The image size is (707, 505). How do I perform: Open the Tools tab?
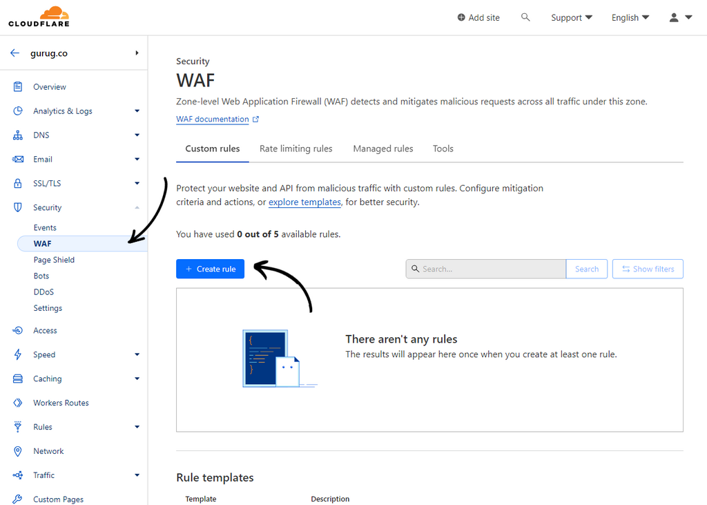point(443,149)
